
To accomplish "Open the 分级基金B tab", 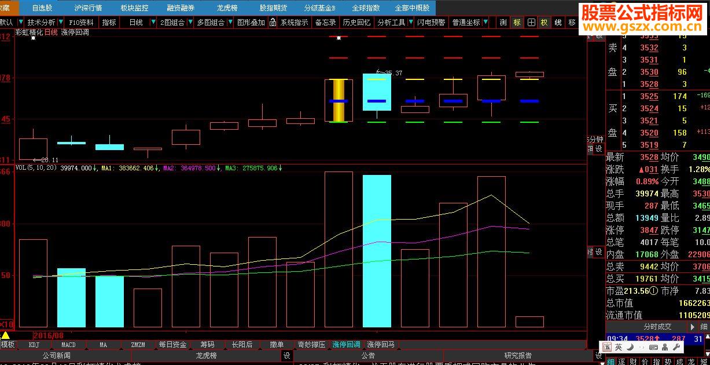I will coord(319,8).
